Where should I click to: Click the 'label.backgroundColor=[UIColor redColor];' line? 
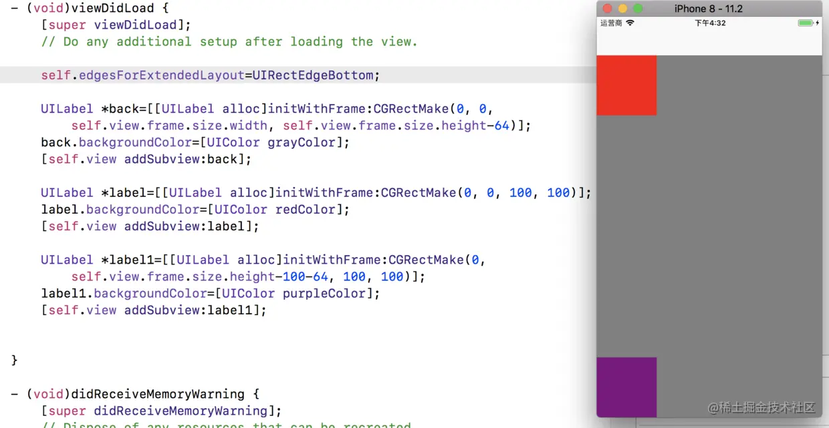[195, 210]
